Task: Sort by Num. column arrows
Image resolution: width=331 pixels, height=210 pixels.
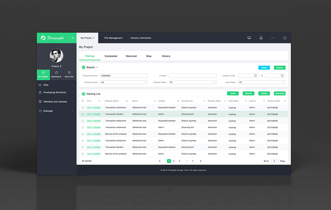Action: point(99,101)
